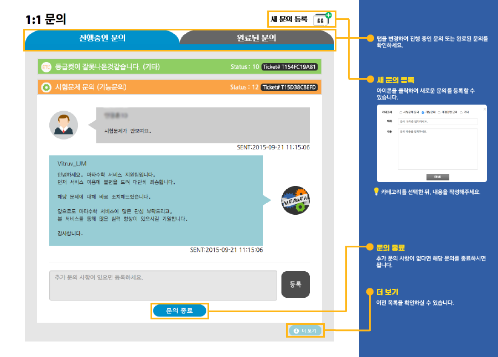This screenshot has width=498, height=357.
Task: Click the MATAMATH support logo avatar
Action: [x=295, y=200]
